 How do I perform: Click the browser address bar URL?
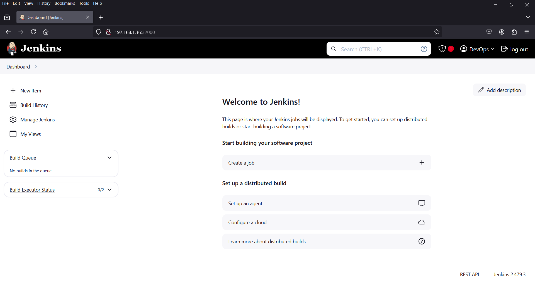135,32
